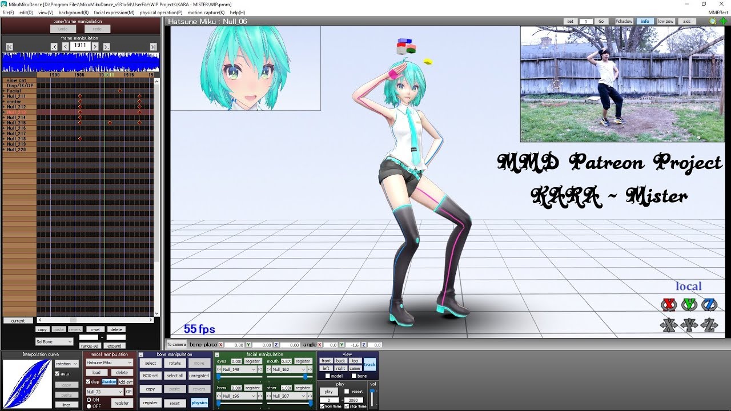The image size is (731, 411).
Task: Click the gray X move axis icon
Action: point(669,325)
